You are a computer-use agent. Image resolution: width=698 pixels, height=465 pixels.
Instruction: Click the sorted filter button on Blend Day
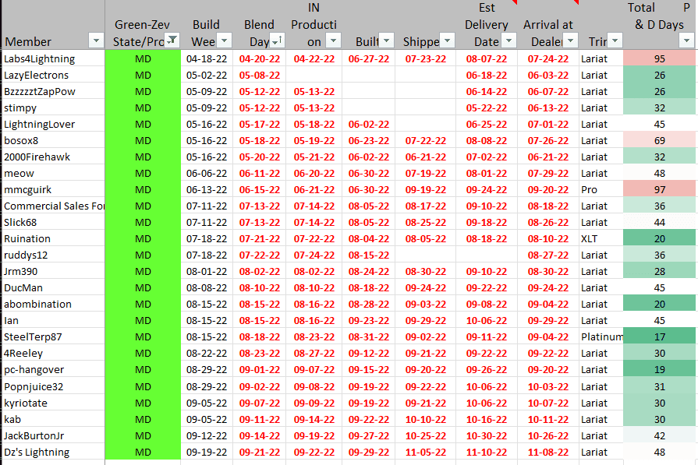pyautogui.click(x=278, y=41)
